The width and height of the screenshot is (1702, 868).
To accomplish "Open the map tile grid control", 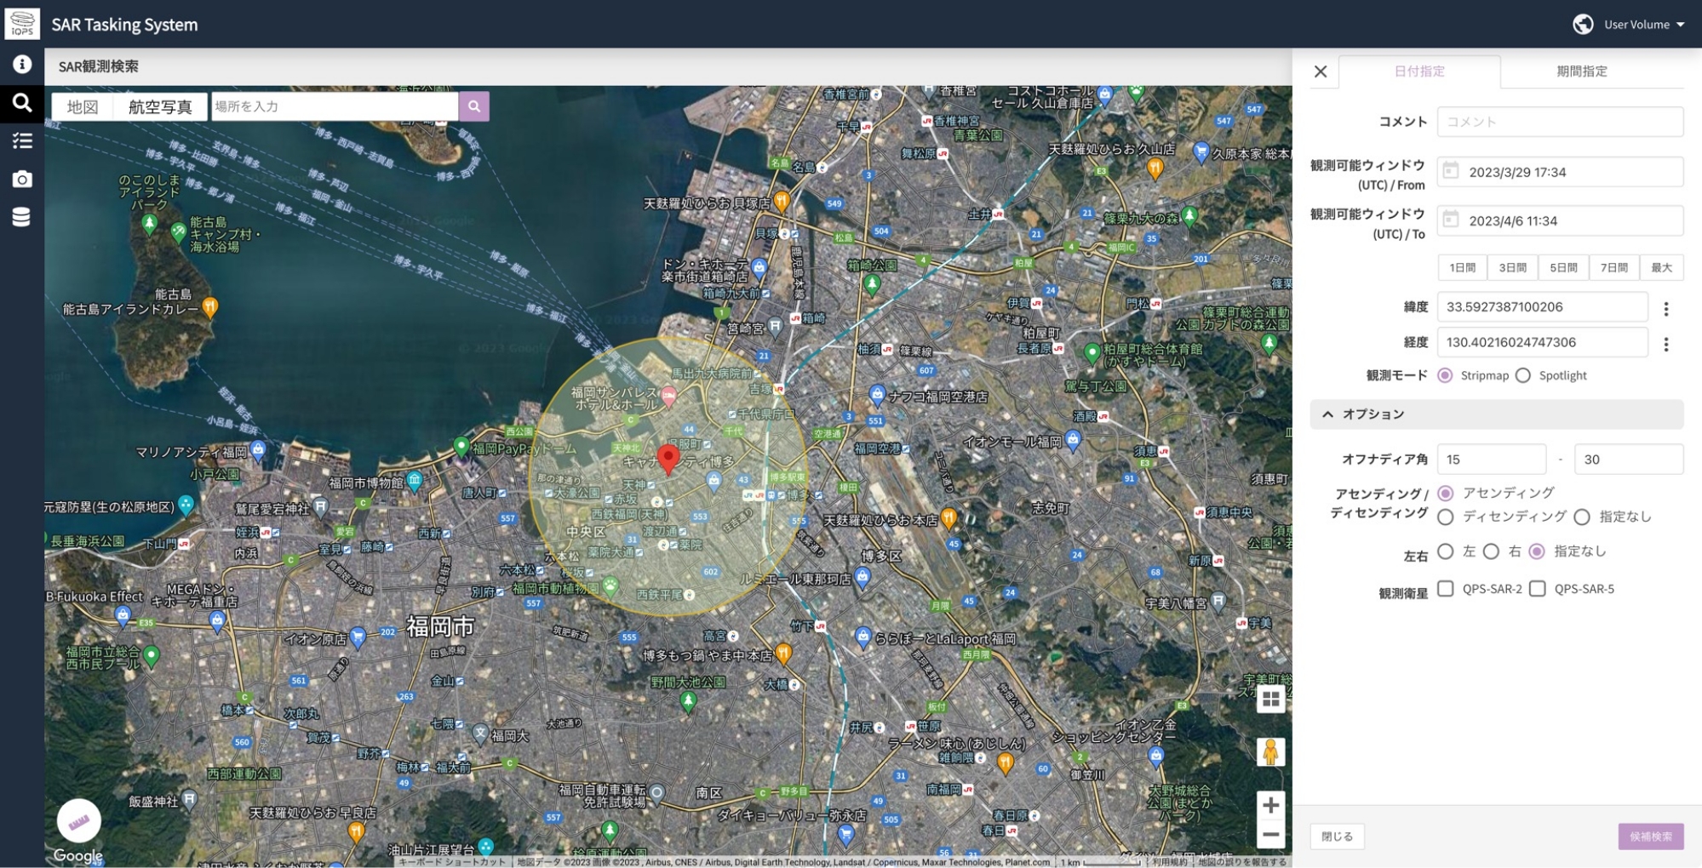I will point(1271,700).
